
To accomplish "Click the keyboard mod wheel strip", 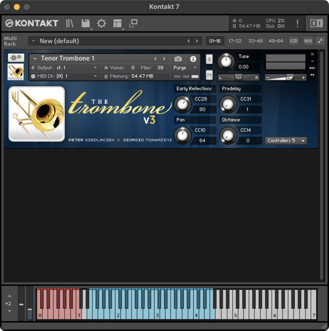I will pos(30,304).
